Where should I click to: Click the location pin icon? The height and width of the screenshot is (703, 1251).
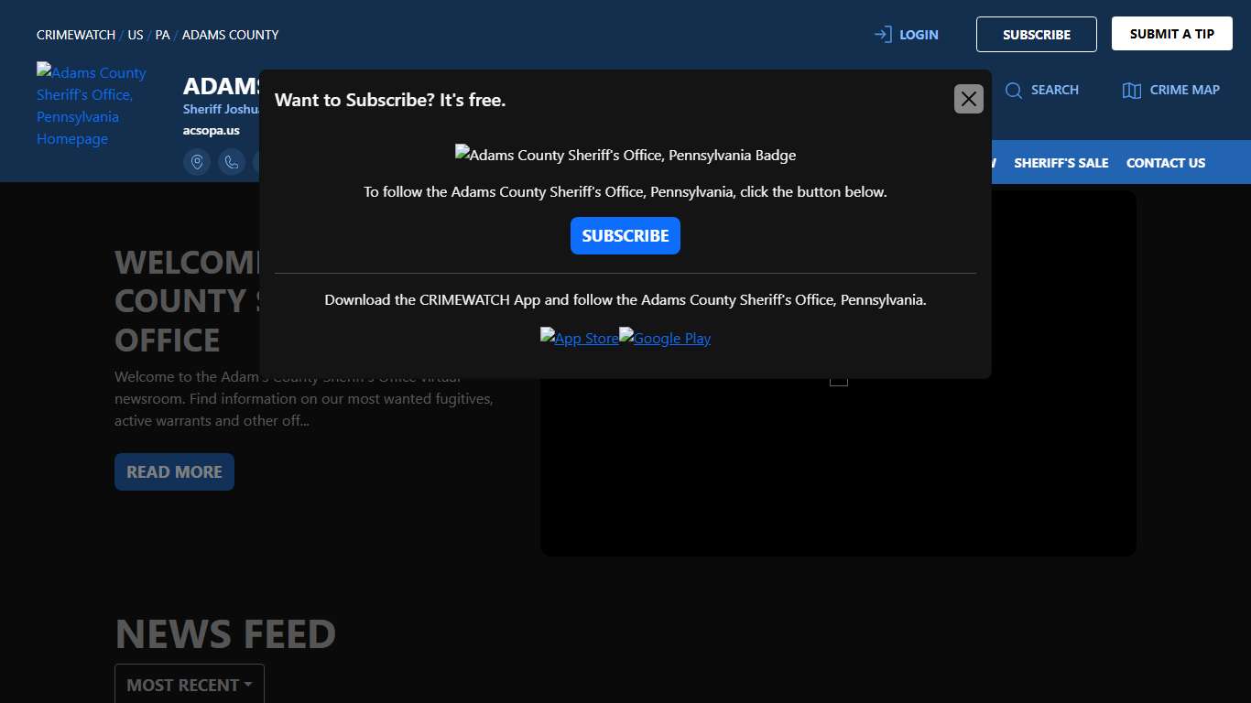click(x=197, y=162)
